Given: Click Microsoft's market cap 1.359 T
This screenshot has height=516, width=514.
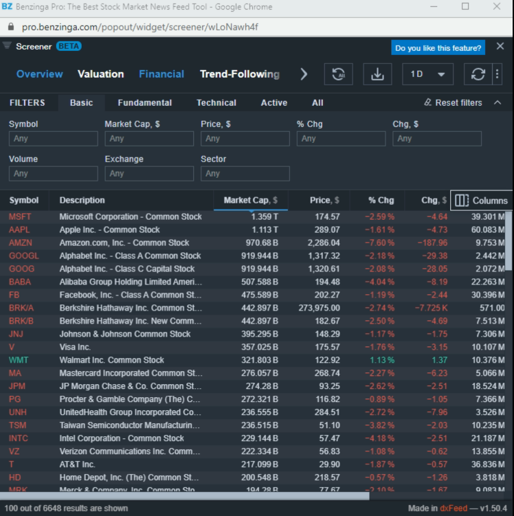Looking at the screenshot, I should (x=265, y=216).
